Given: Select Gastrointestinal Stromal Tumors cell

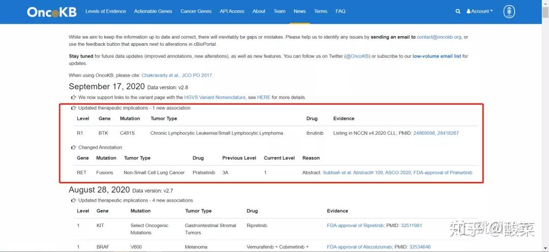Looking at the screenshot, I should tap(210, 229).
